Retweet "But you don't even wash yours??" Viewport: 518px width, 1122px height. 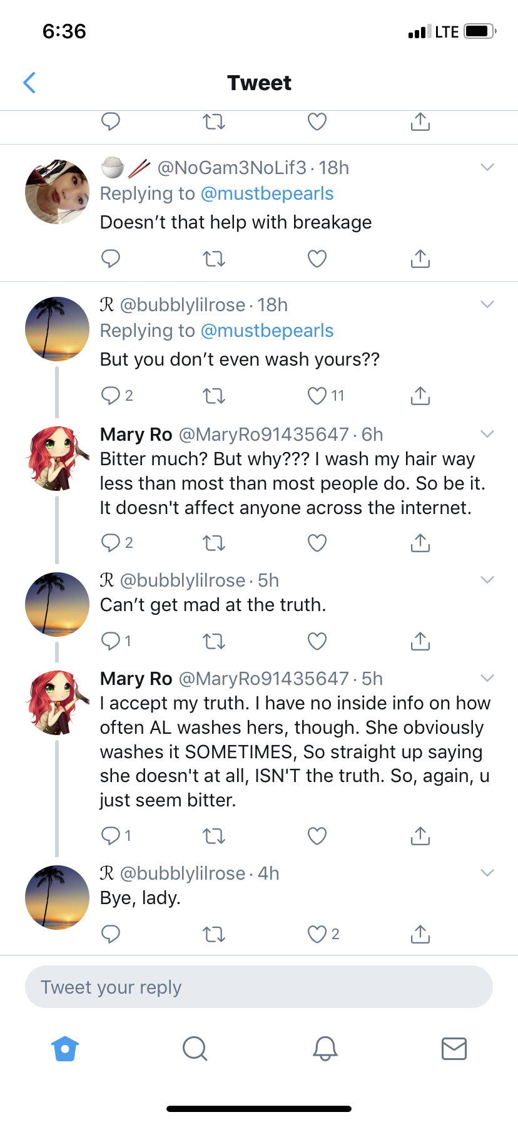click(214, 396)
